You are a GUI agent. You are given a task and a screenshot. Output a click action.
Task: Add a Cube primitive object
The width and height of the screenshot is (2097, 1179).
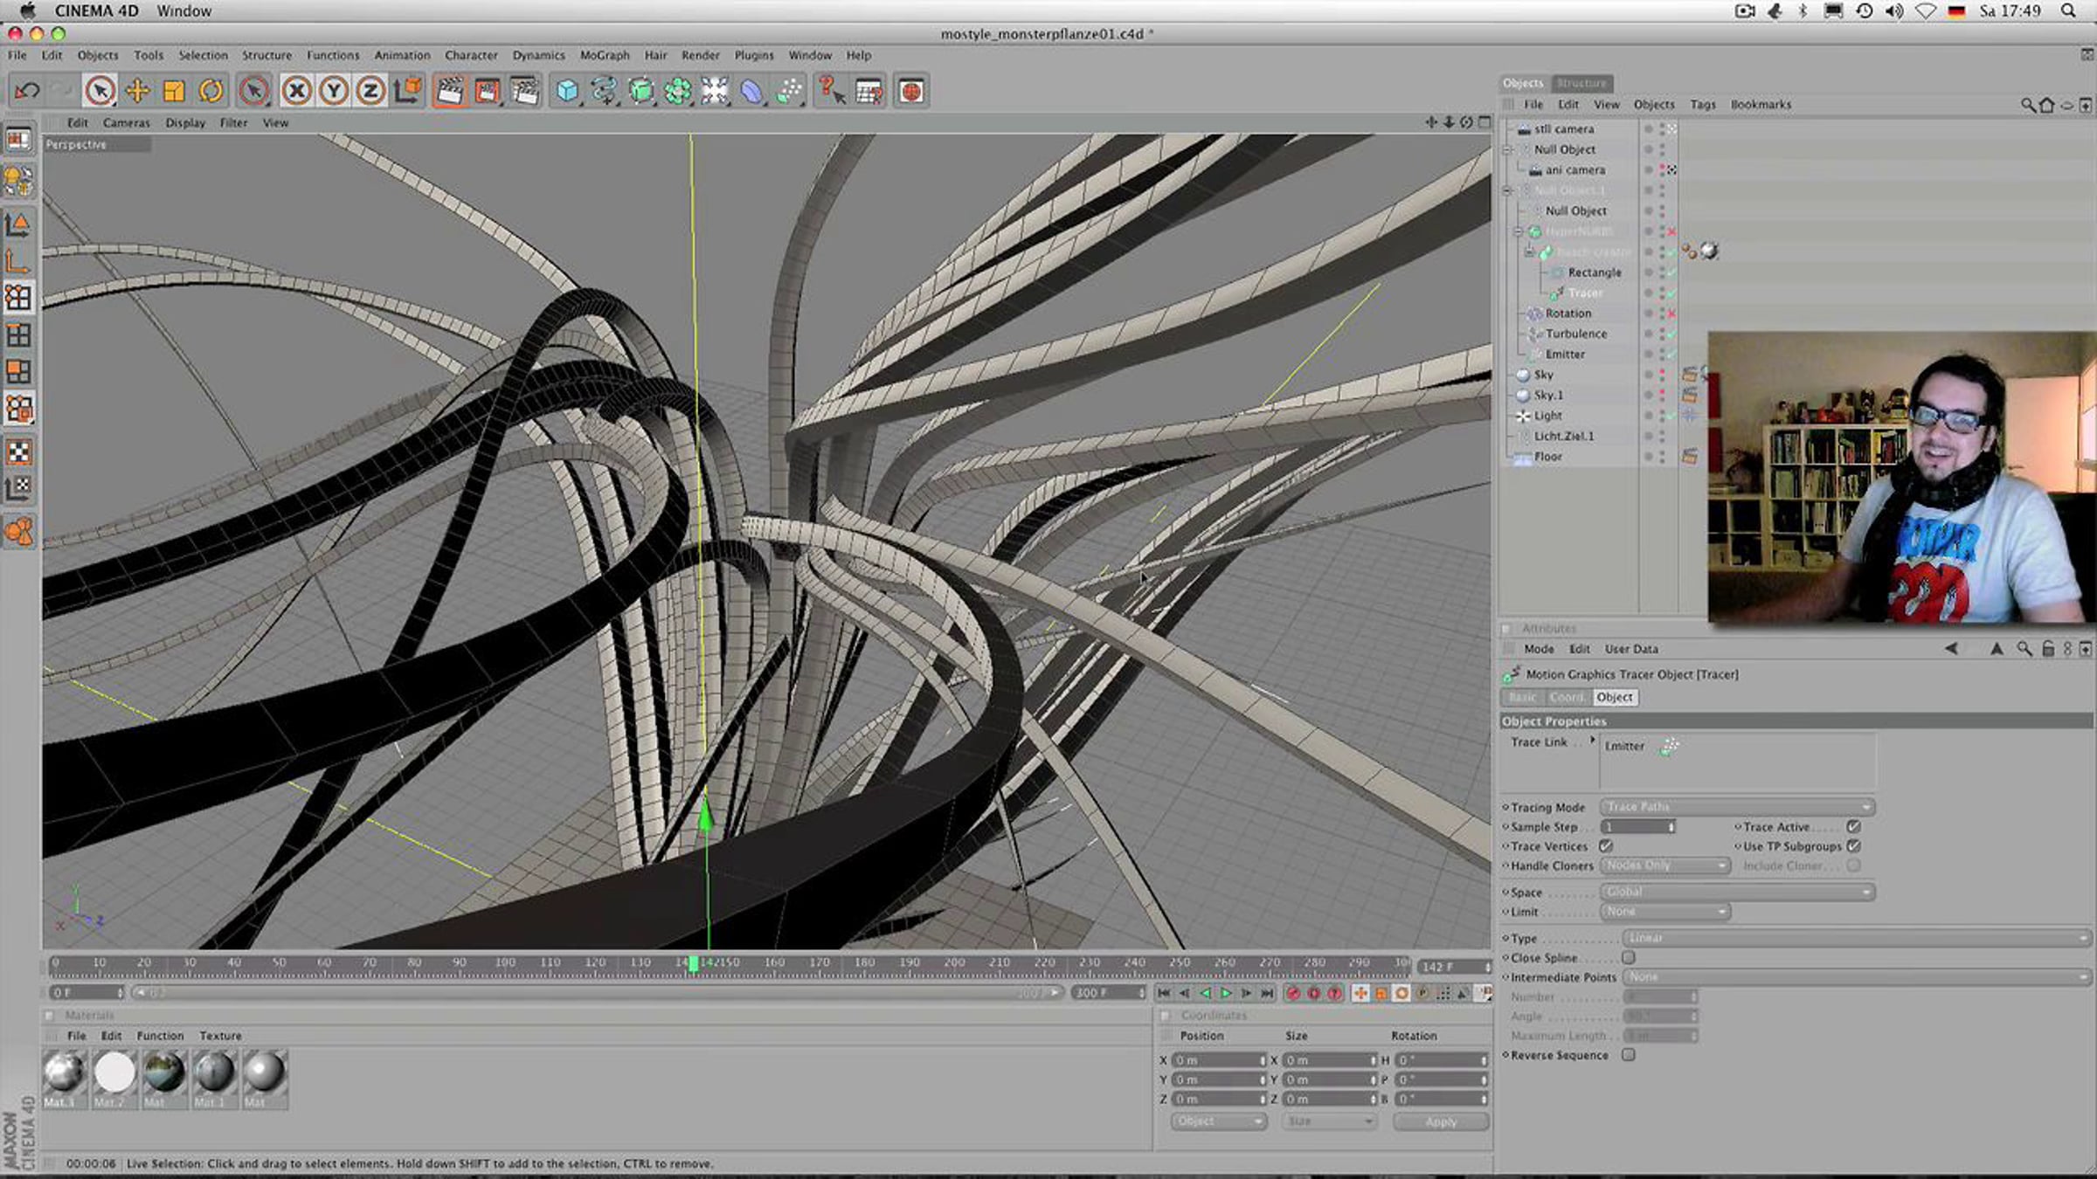click(x=568, y=91)
